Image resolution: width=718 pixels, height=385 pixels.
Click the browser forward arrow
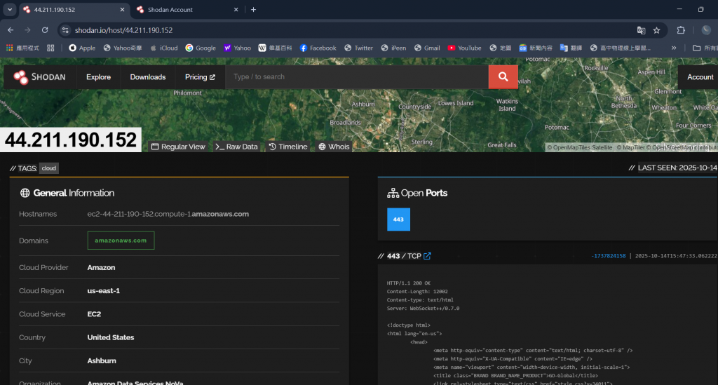click(x=27, y=30)
